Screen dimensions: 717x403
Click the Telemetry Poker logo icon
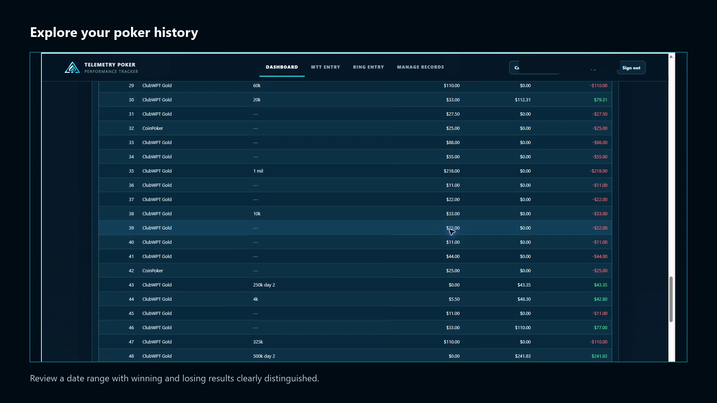click(x=72, y=68)
